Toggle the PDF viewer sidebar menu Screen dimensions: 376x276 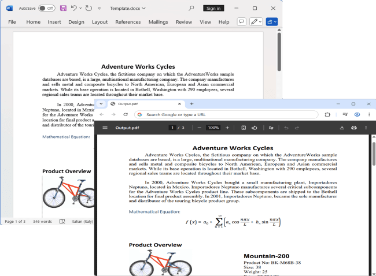point(105,128)
